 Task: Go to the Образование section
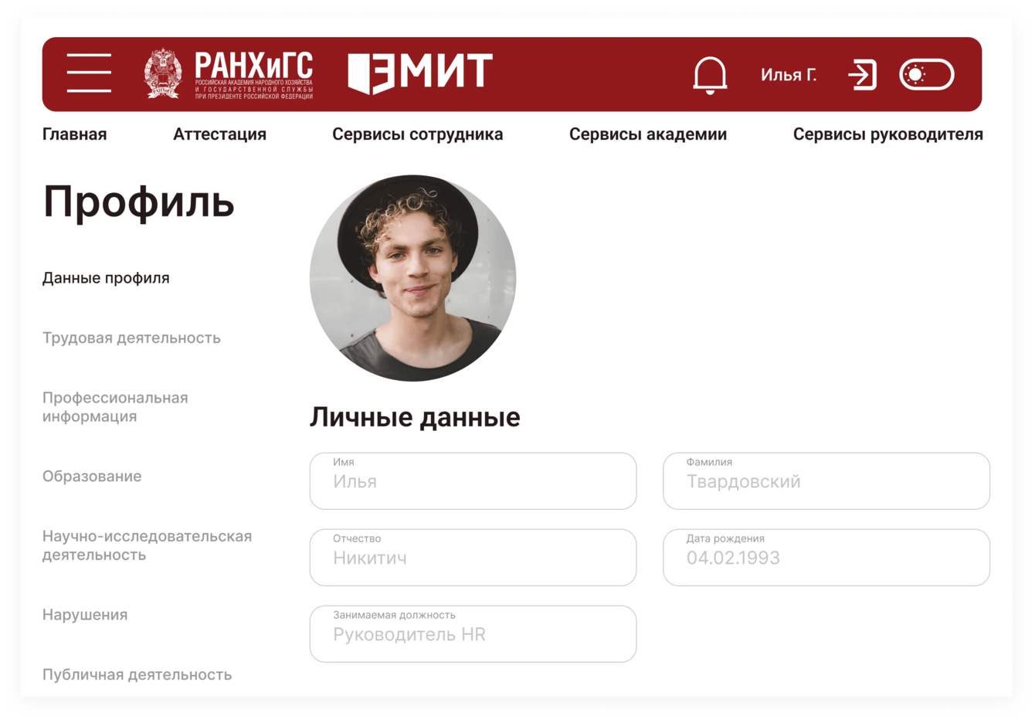[92, 476]
